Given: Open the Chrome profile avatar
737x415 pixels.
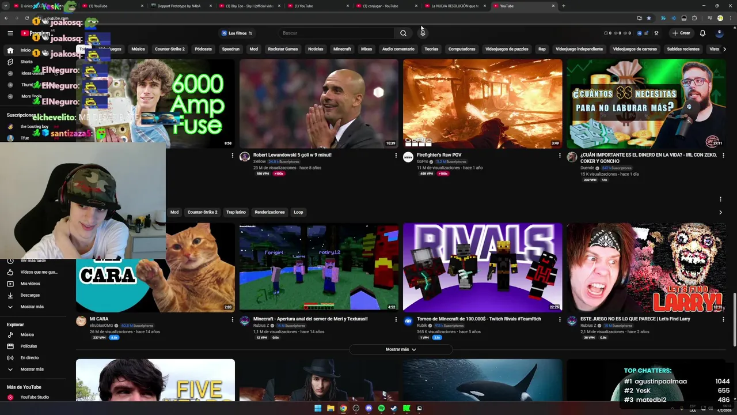Looking at the screenshot, I should (720, 18).
